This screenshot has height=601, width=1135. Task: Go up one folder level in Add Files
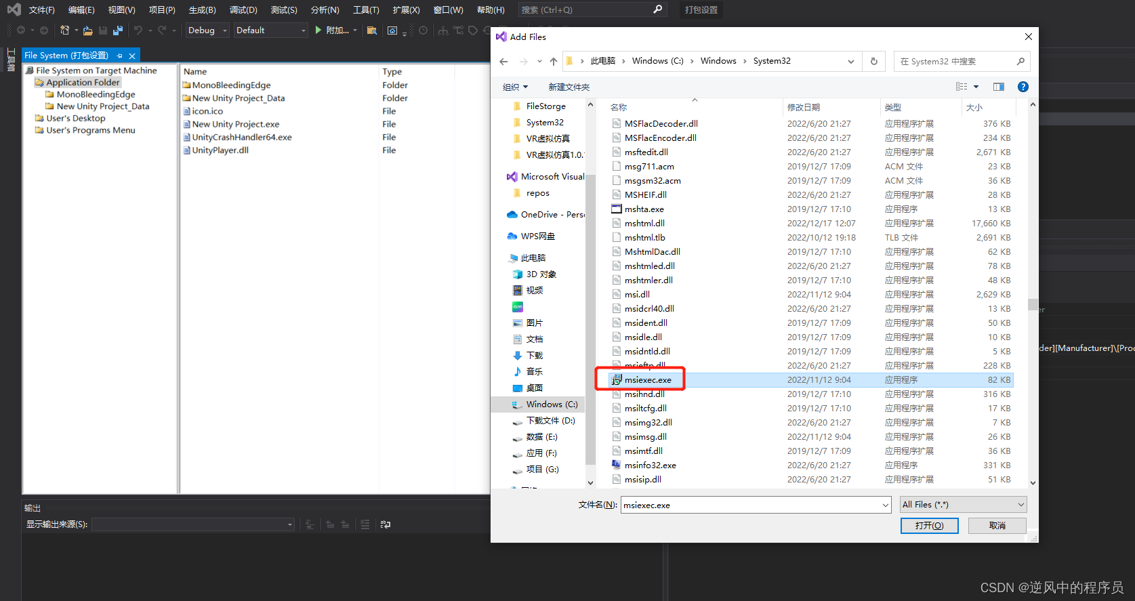coord(554,61)
